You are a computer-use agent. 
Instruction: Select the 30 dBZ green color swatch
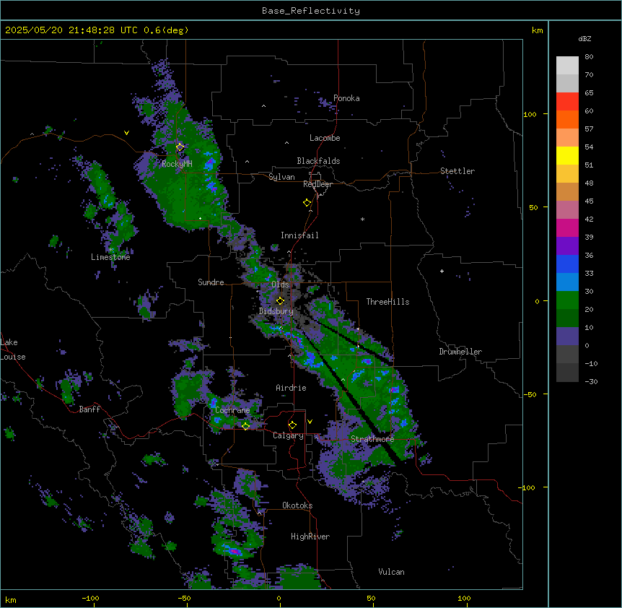[x=567, y=300]
